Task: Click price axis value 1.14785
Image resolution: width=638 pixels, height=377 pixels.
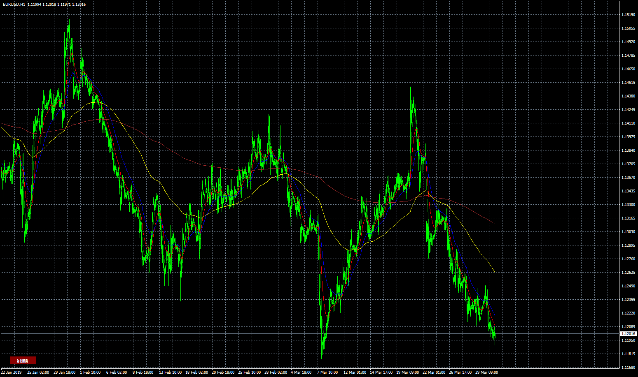Action: pos(628,56)
